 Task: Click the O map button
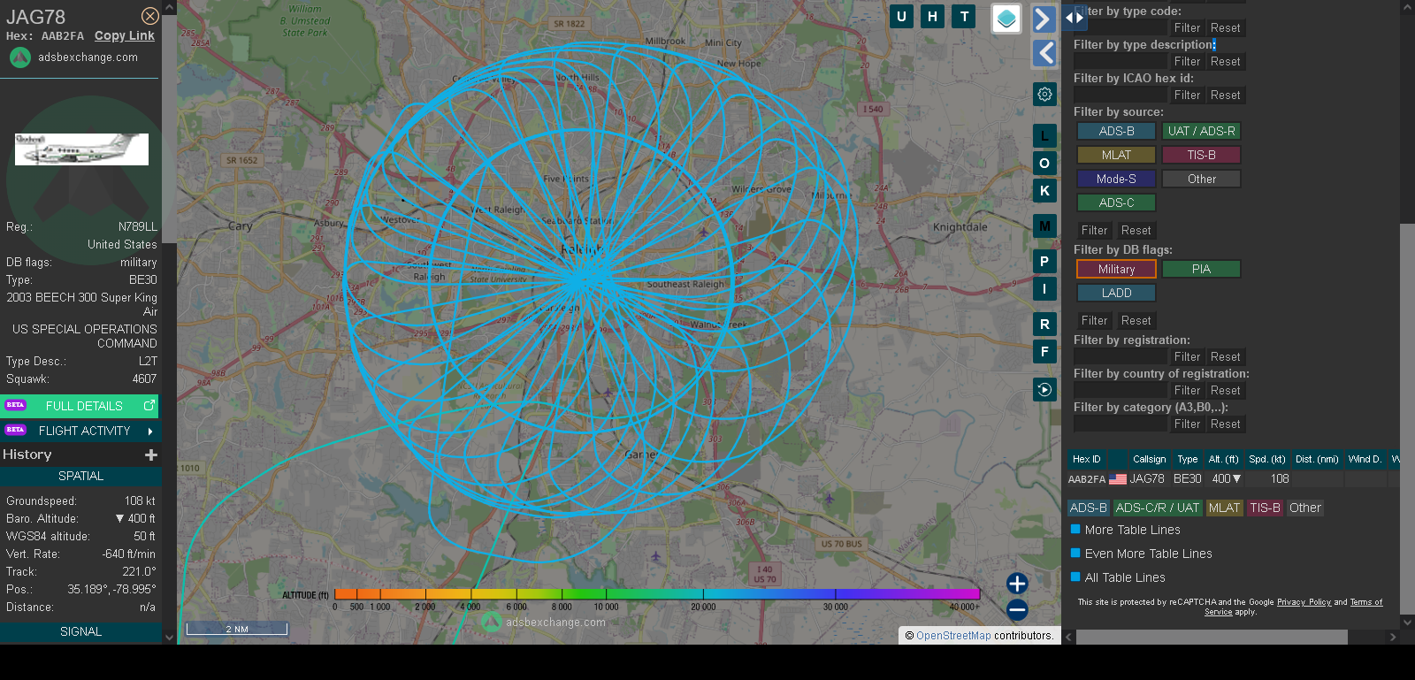1045,163
